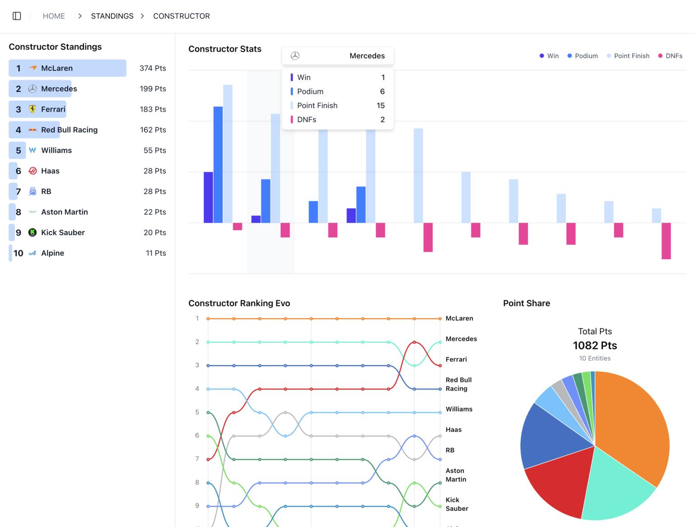Click McLaren's tallest Point Finish bar
Image resolution: width=695 pixels, height=527 pixels.
228,154
